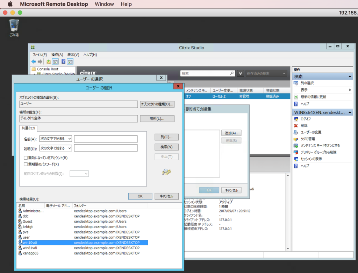The height and width of the screenshot is (273, 358).
Task: Click the デリバリー グループから削除 icon
Action: [x=296, y=152]
